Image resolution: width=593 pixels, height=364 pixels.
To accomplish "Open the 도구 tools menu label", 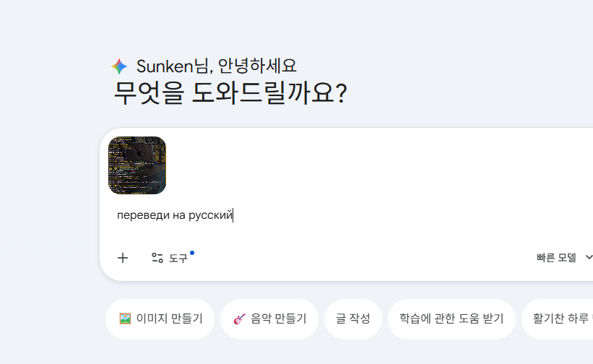I will pos(178,258).
